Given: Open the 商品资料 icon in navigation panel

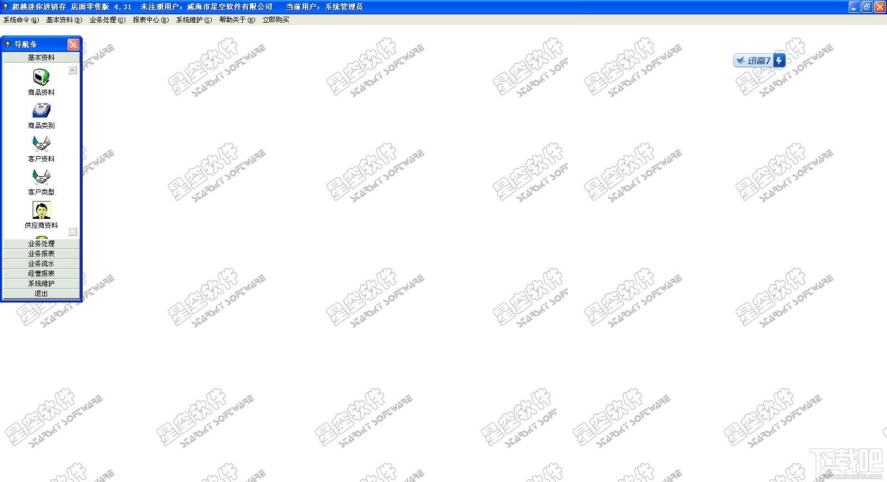Looking at the screenshot, I should click(x=42, y=77).
